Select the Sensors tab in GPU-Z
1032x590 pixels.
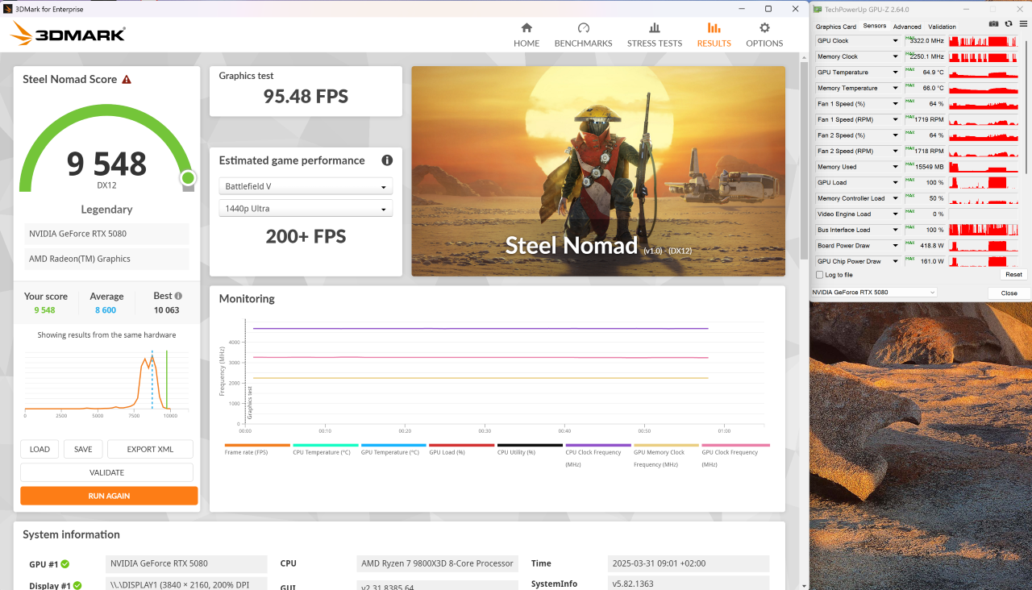[x=875, y=27]
